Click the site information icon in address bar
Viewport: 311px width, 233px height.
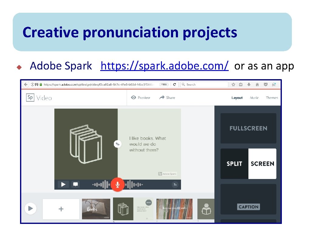32,84
